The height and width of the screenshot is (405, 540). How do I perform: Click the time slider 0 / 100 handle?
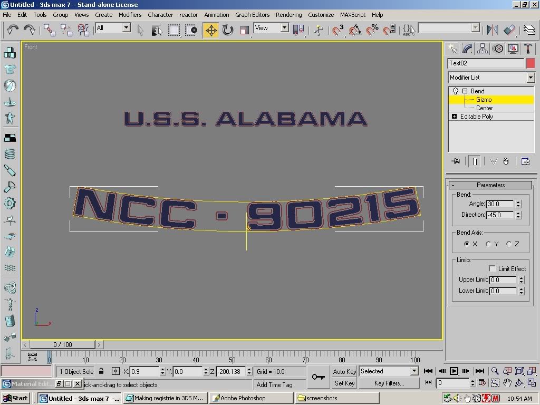[x=62, y=344]
